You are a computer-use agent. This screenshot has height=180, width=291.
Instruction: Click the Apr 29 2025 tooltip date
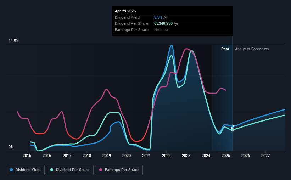125,11
